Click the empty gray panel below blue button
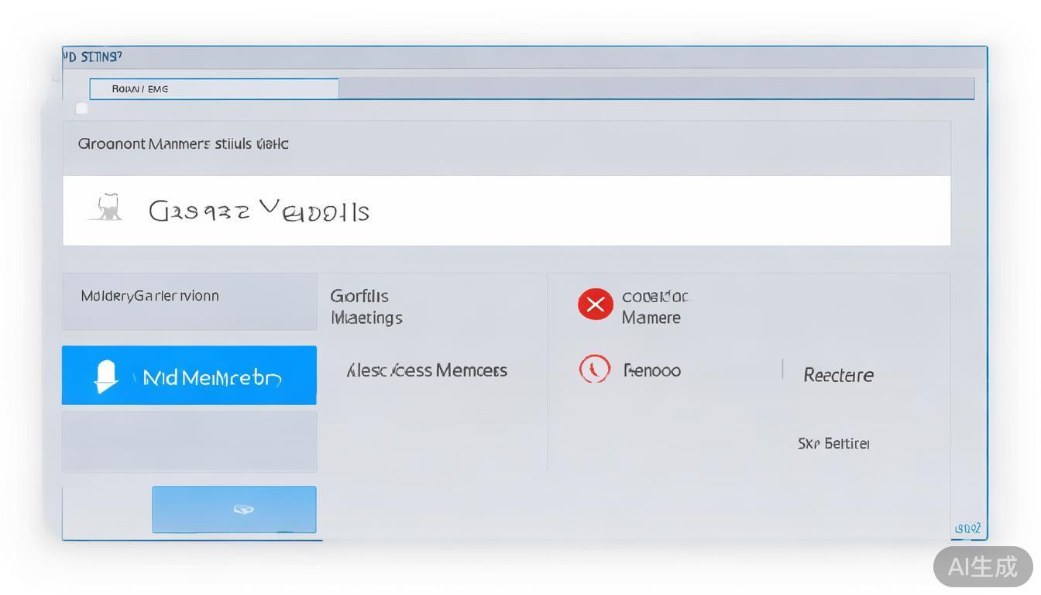This screenshot has width=1041, height=595. click(189, 442)
